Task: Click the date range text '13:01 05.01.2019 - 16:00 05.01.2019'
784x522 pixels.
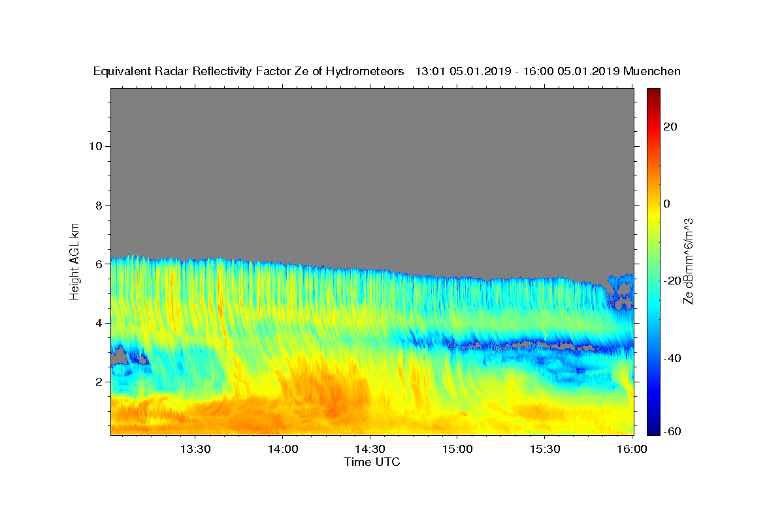Action: 517,72
